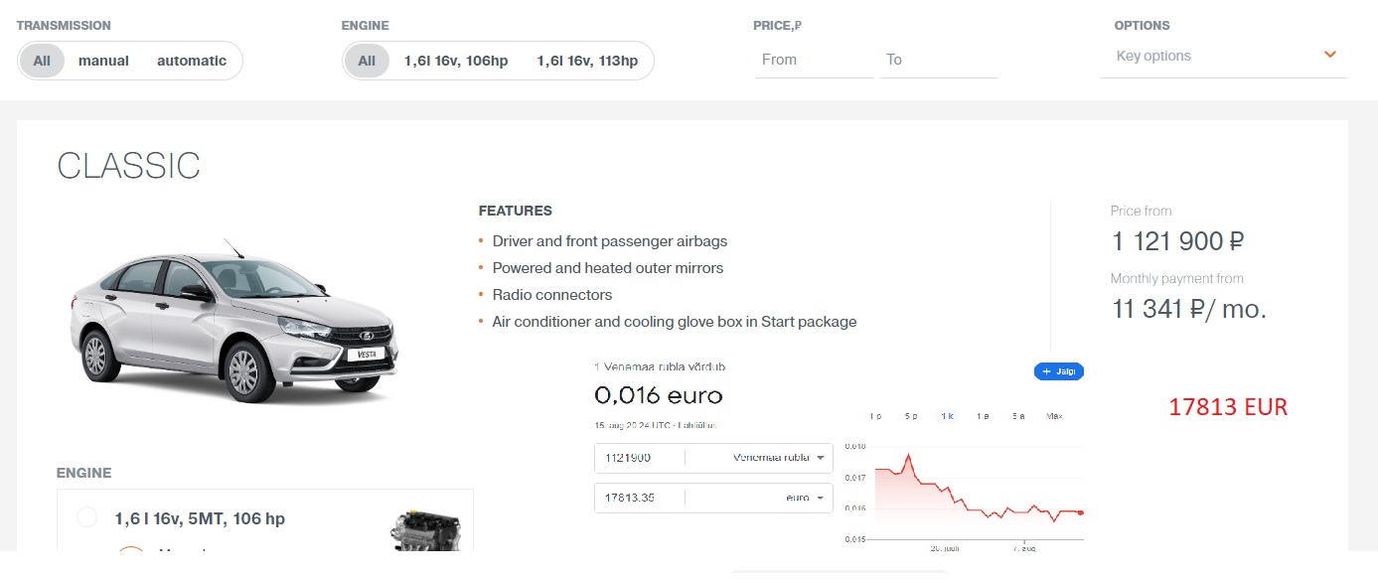
Task: Switch chart to 5 a range
Action: [1018, 416]
